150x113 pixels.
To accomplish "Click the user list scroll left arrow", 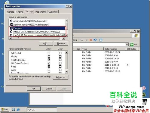I will tap(11, 38).
